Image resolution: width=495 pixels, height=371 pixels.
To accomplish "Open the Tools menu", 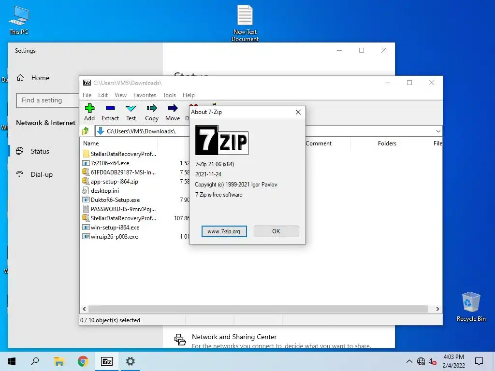I will (x=170, y=95).
